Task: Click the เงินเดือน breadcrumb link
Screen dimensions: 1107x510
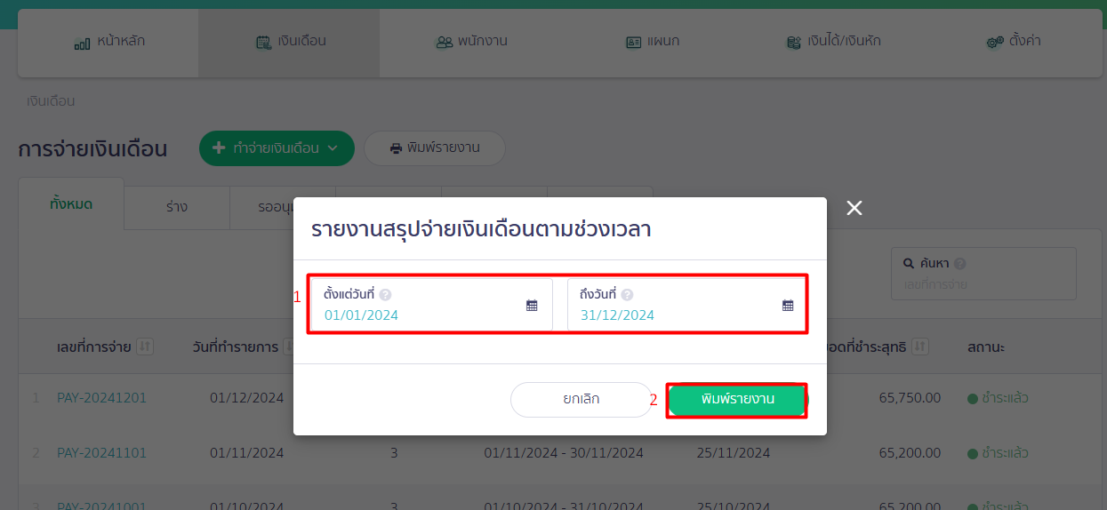Action: 51,101
